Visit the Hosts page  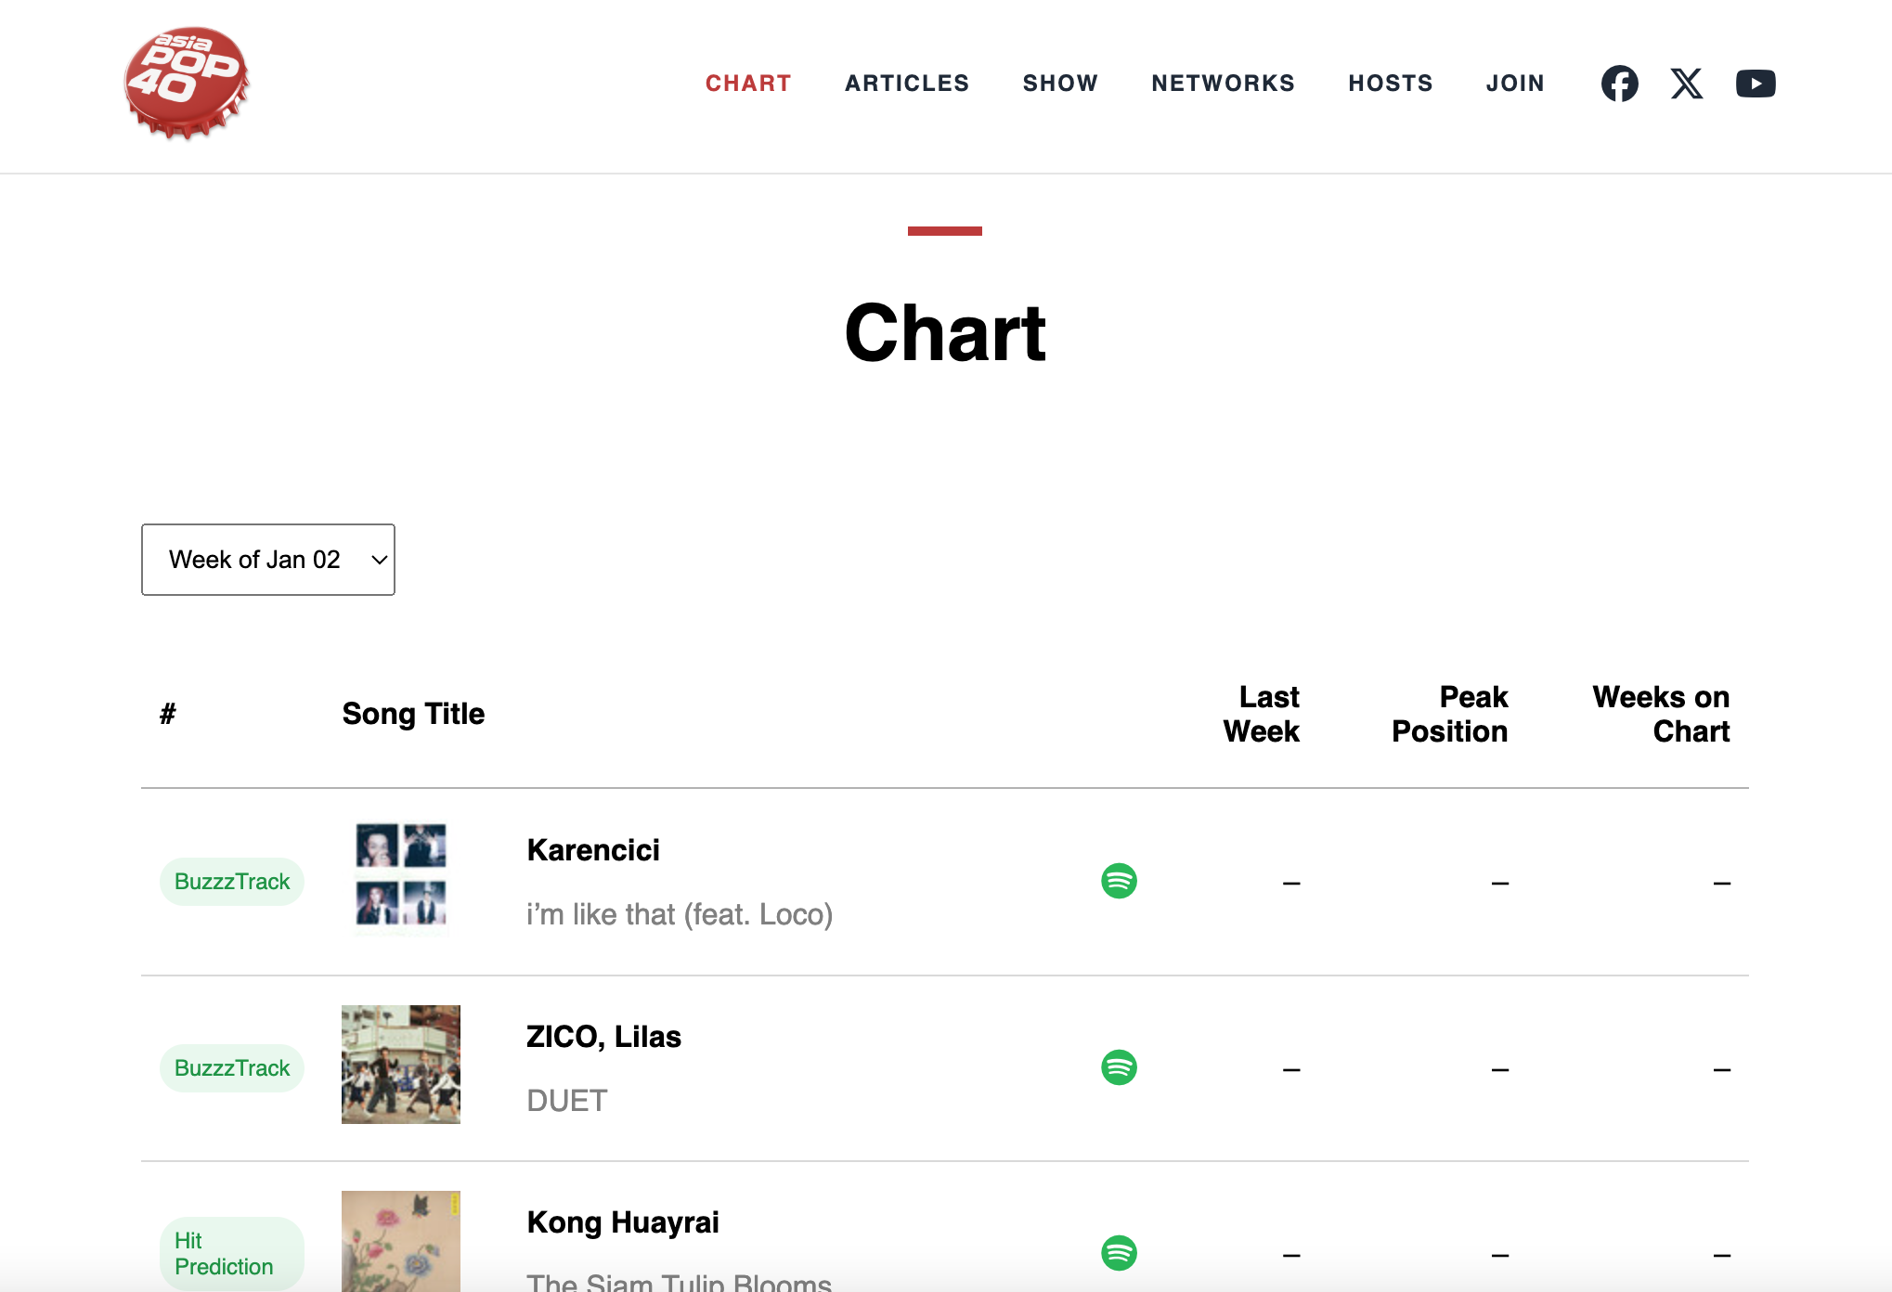pos(1390,84)
